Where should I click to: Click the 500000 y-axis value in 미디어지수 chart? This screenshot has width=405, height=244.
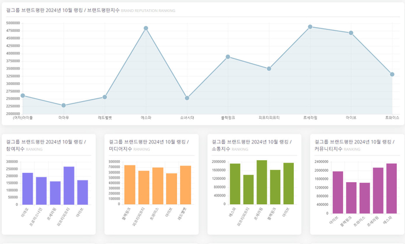[115, 178]
